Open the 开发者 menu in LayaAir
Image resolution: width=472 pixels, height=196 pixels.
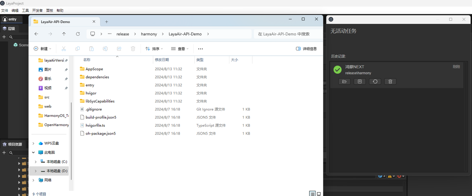(x=37, y=11)
